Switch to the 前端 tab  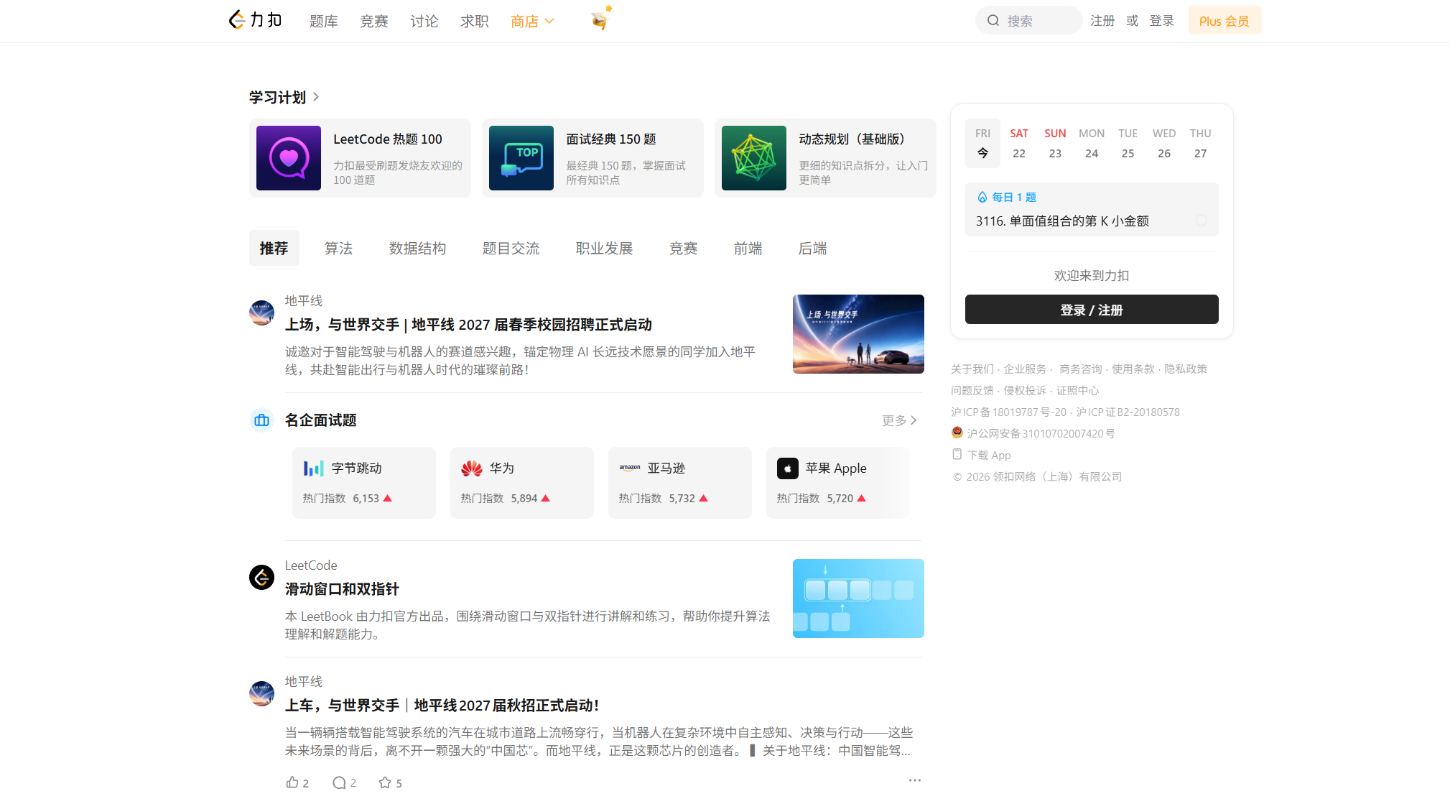748,248
